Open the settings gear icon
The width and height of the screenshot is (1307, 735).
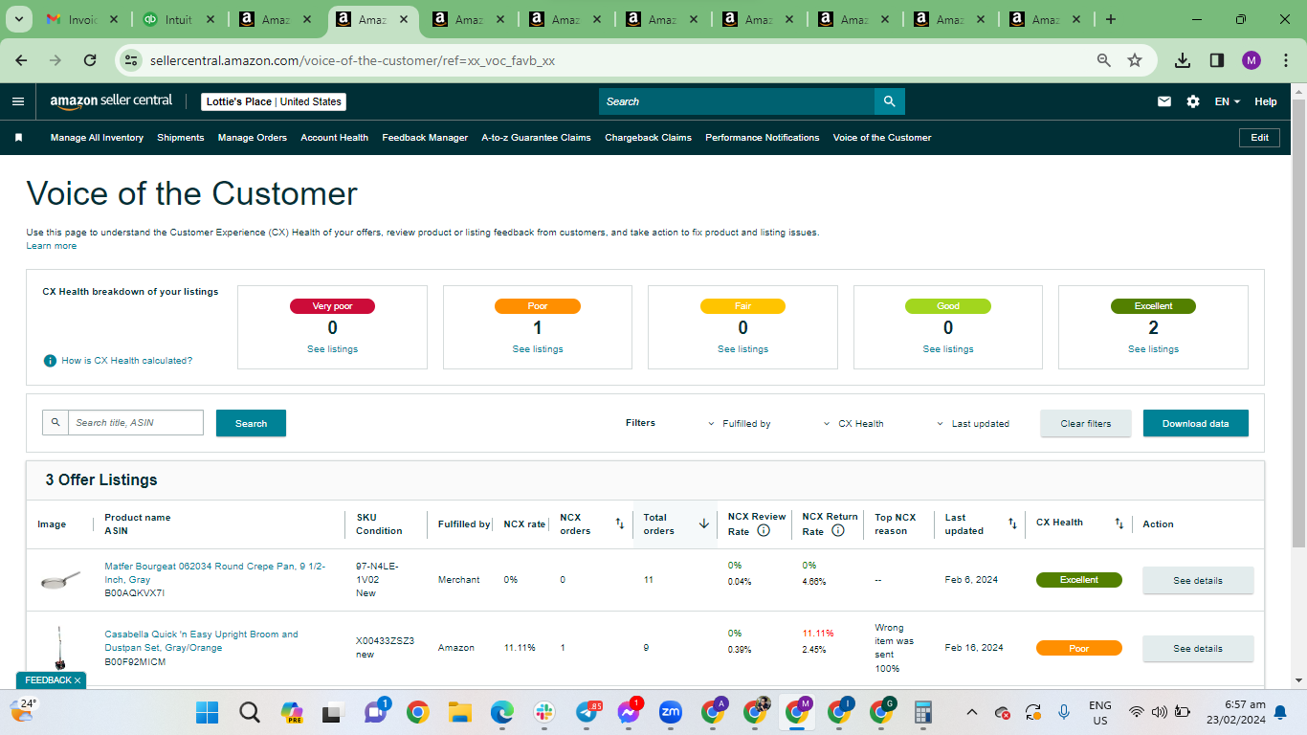(x=1193, y=101)
